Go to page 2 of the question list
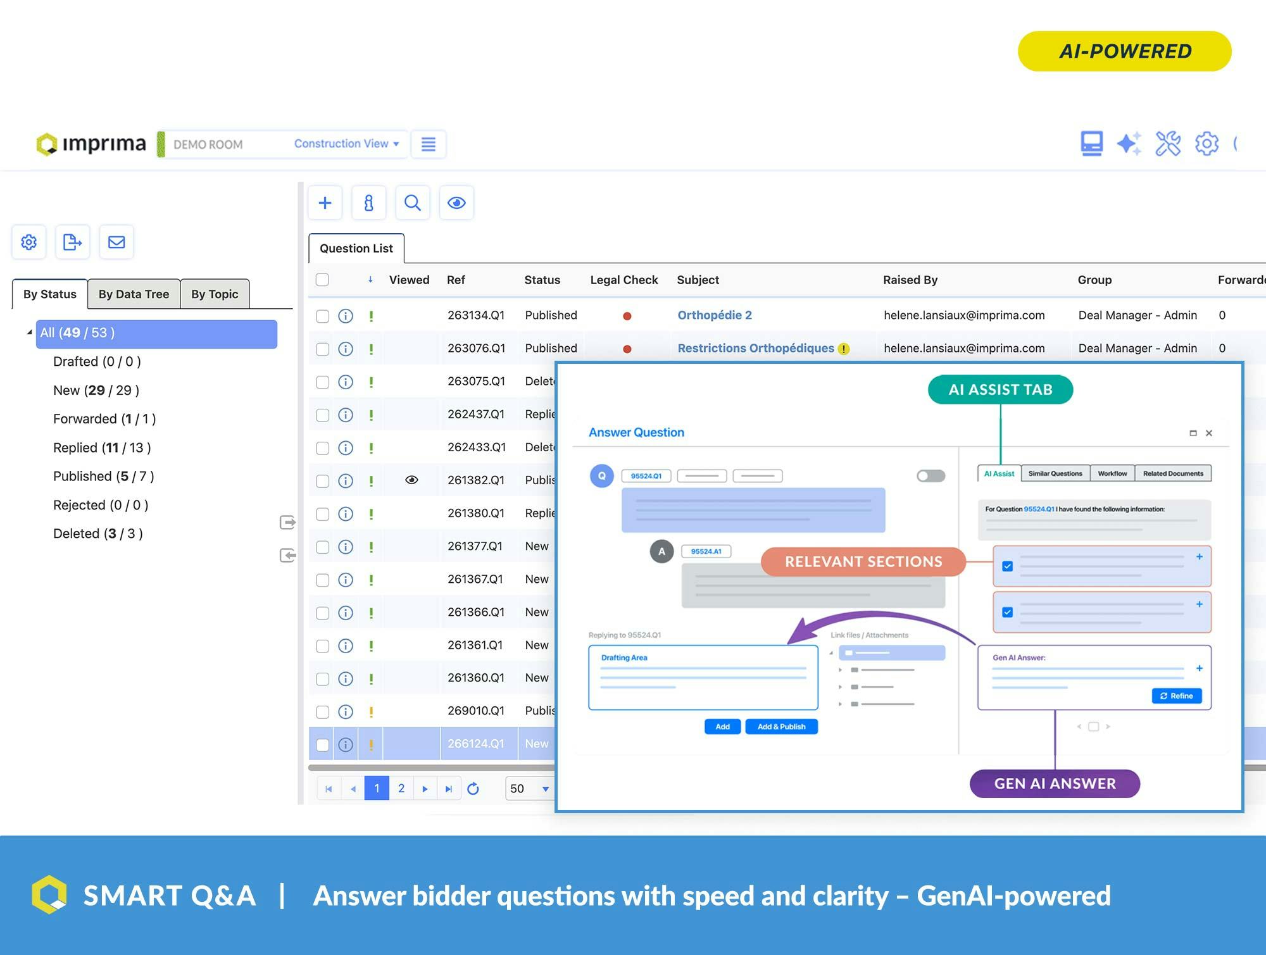The width and height of the screenshot is (1266, 955). click(x=401, y=789)
